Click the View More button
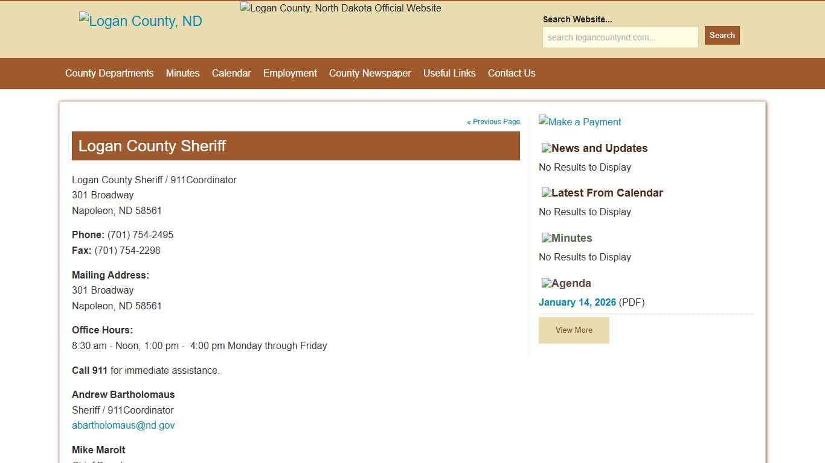Viewport: 825px width, 463px height. (574, 330)
